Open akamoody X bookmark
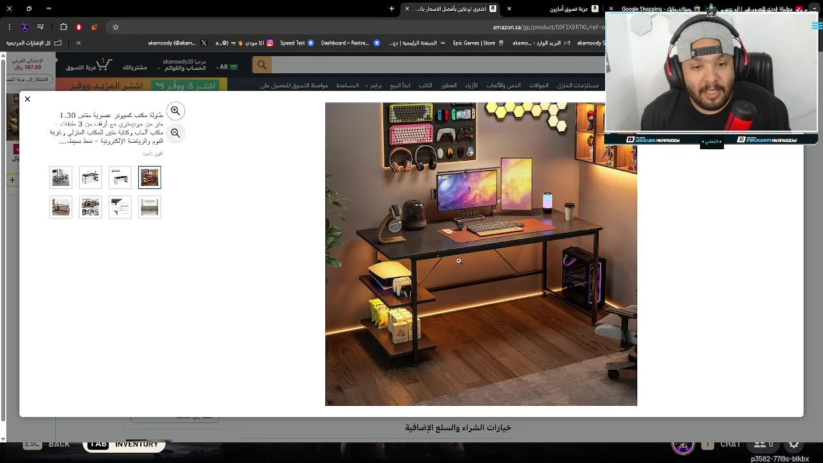This screenshot has width=823, height=463. [177, 43]
